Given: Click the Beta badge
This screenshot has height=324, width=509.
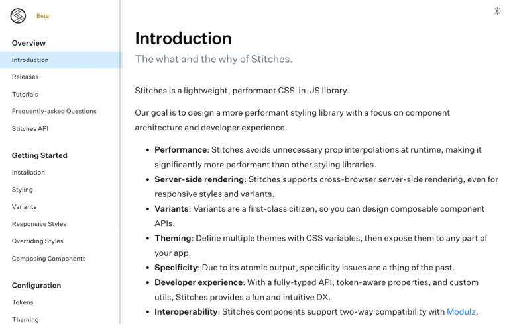Looking at the screenshot, I should (42, 16).
